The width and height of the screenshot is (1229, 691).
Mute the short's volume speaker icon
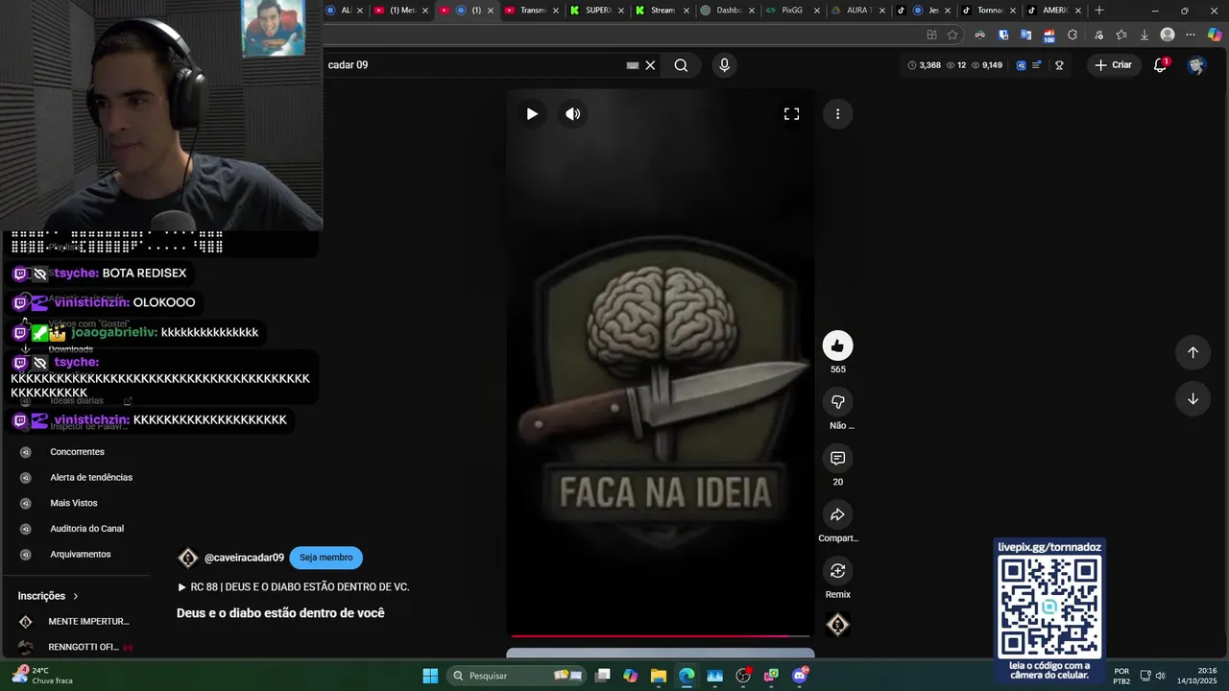point(573,114)
